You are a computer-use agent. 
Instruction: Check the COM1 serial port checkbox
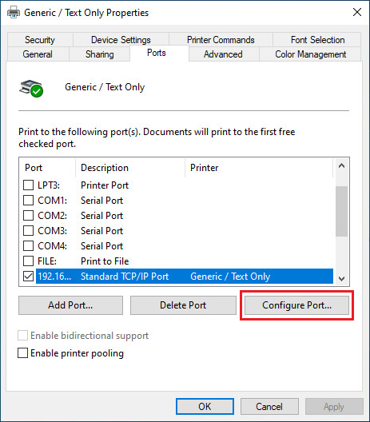[x=28, y=201]
